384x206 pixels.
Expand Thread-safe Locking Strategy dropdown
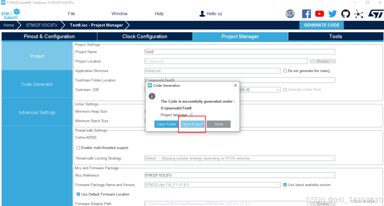coord(332,158)
